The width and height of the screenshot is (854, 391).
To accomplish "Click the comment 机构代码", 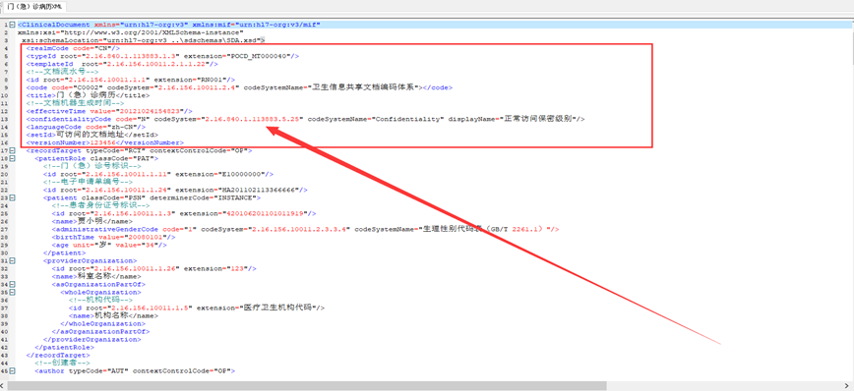I will [x=100, y=300].
